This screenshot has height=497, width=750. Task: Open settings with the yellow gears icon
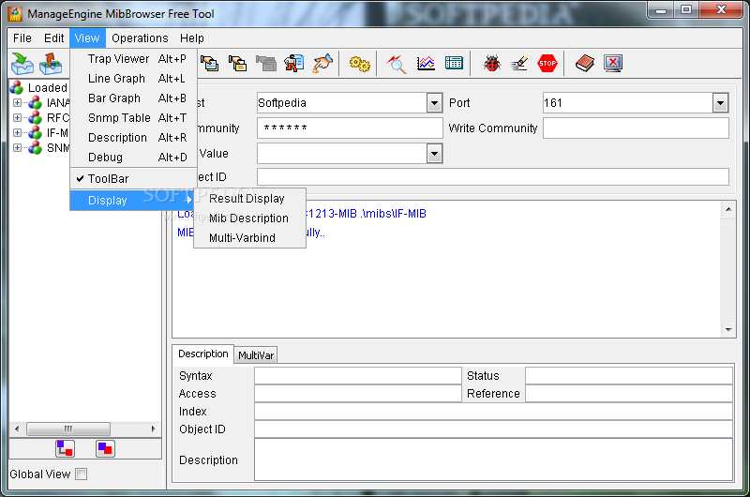tap(359, 63)
